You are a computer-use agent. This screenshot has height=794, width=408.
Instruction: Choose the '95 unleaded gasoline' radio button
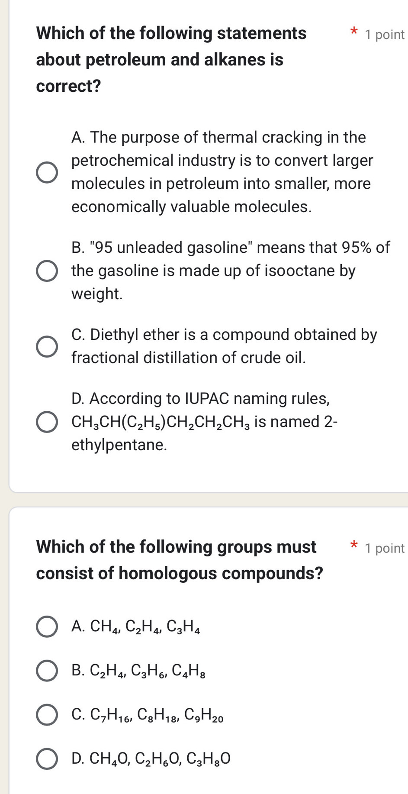click(x=47, y=271)
